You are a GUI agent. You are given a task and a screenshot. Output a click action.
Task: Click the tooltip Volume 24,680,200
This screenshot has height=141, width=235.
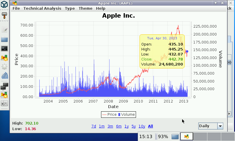click(x=171, y=64)
